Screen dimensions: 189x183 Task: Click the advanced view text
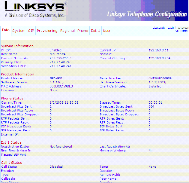point(183,28)
